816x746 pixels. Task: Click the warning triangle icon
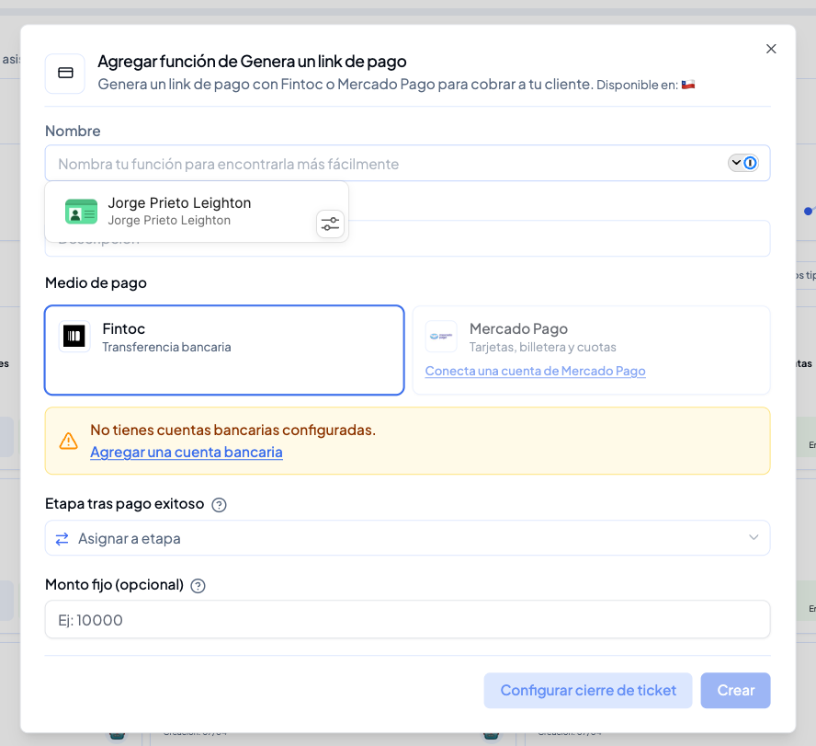68,441
